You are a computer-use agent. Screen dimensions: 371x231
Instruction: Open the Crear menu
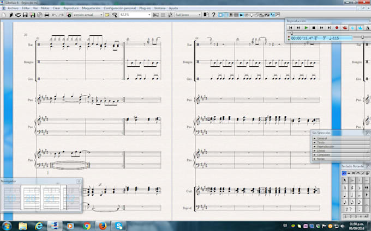pyautogui.click(x=56, y=8)
